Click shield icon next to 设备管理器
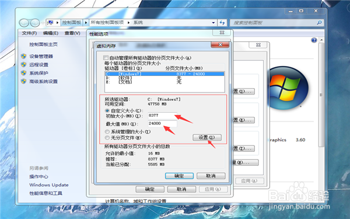 click(23, 56)
